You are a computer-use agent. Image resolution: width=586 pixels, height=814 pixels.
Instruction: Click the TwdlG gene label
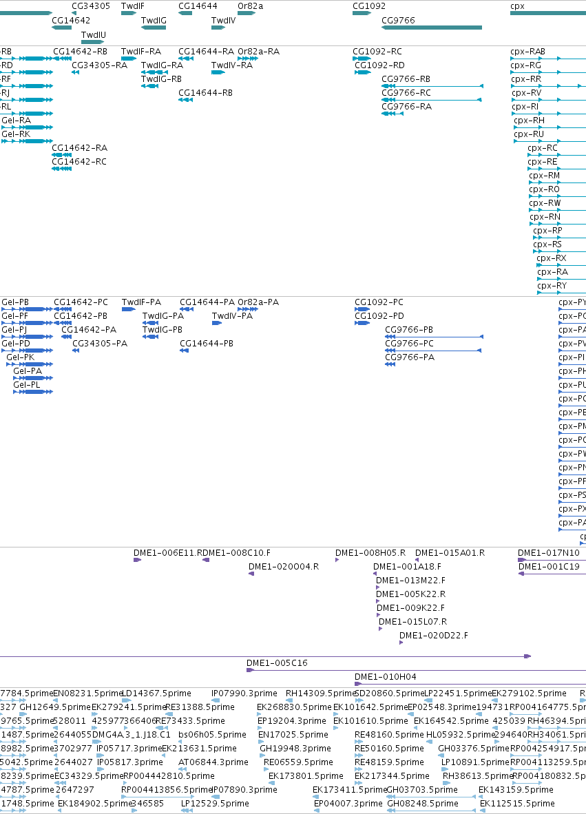pyautogui.click(x=154, y=21)
